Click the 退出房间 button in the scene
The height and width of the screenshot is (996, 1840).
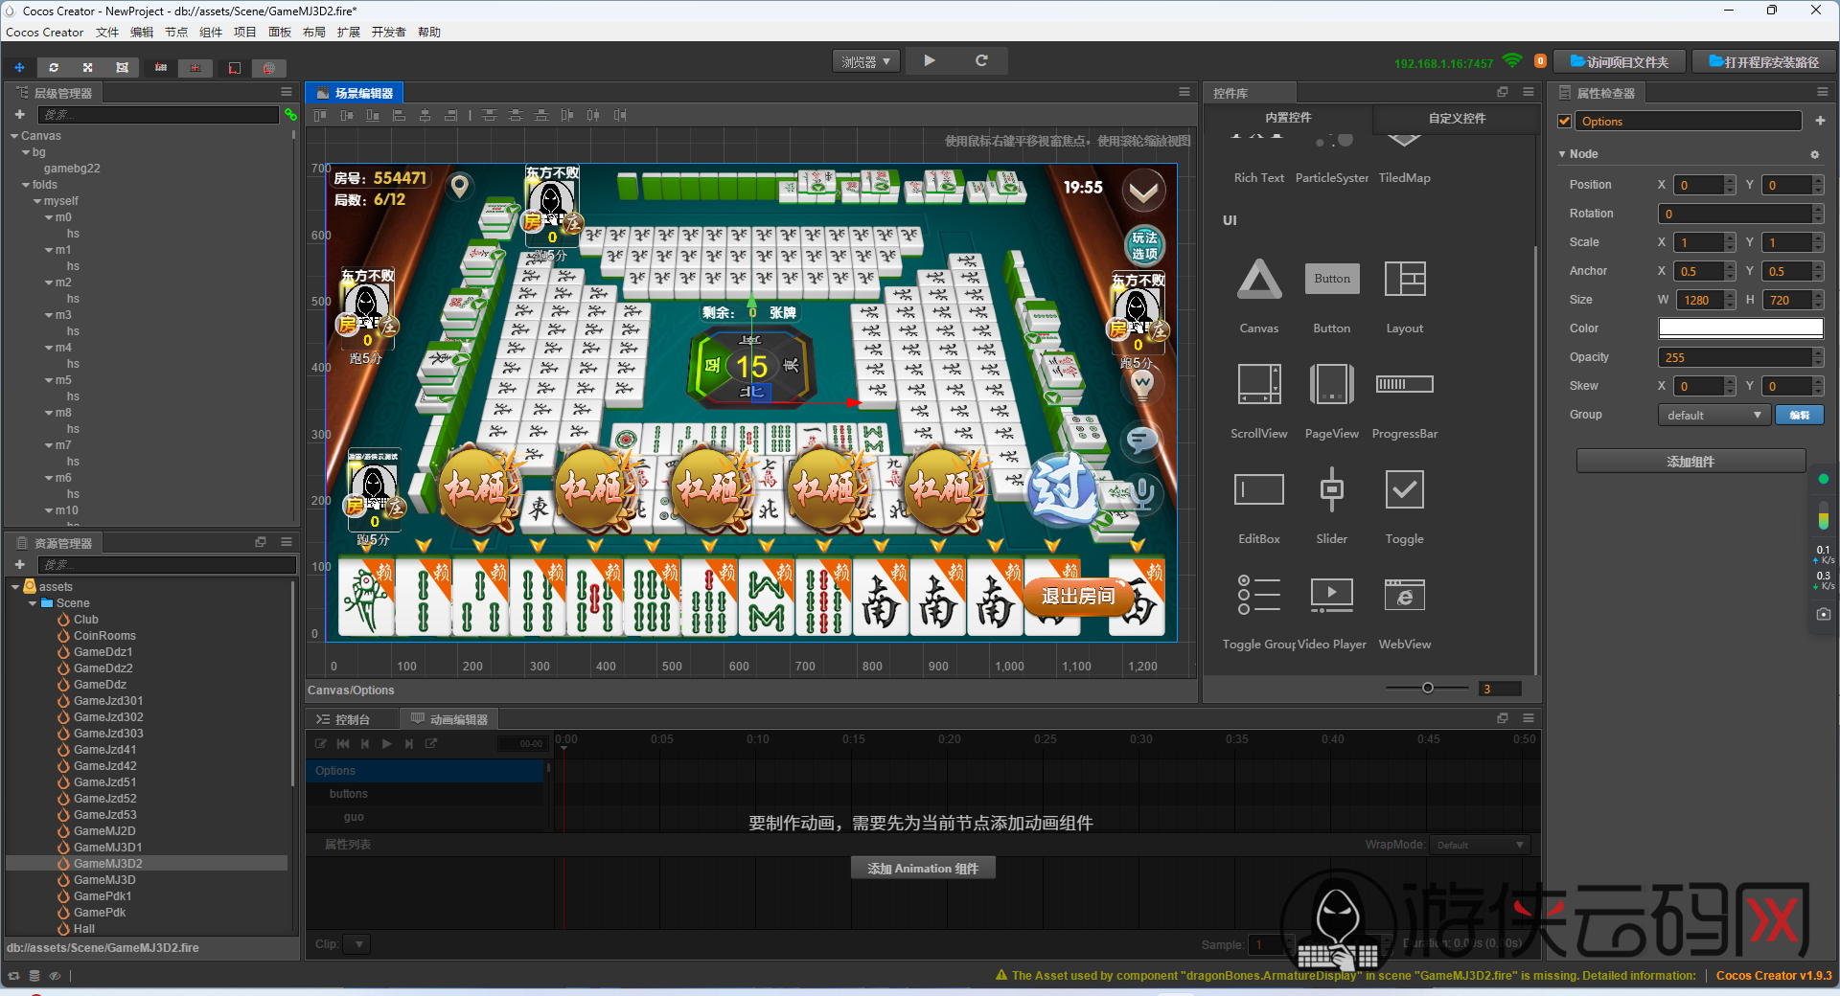pos(1078,596)
